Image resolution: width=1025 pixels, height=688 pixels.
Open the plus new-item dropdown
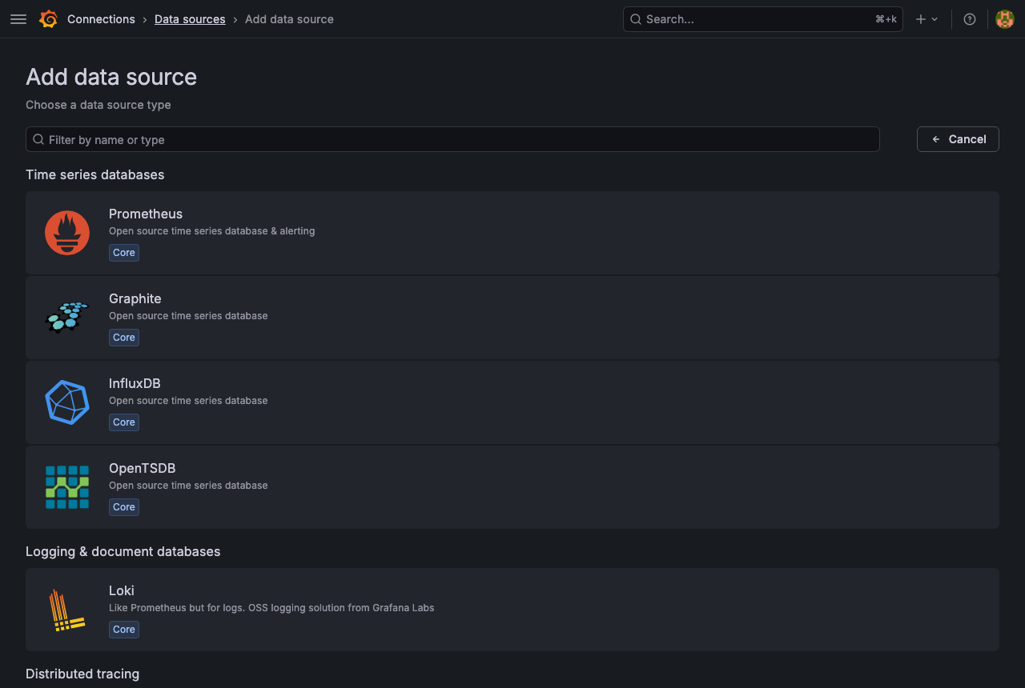[927, 19]
